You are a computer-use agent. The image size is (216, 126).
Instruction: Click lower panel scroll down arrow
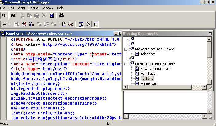pyautogui.click(x=210, y=111)
